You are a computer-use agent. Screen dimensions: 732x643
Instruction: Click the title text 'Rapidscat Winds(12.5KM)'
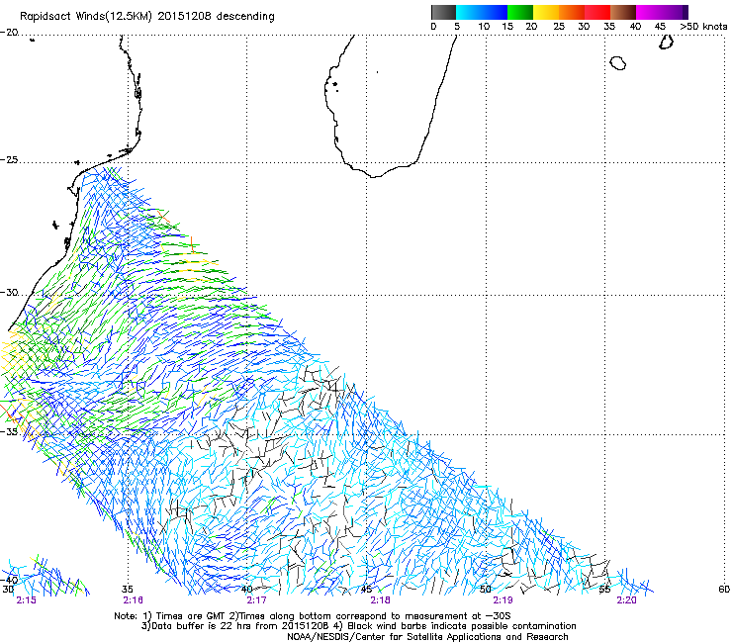(x=86, y=17)
